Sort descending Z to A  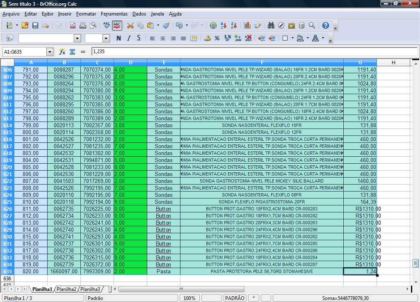[x=234, y=25]
